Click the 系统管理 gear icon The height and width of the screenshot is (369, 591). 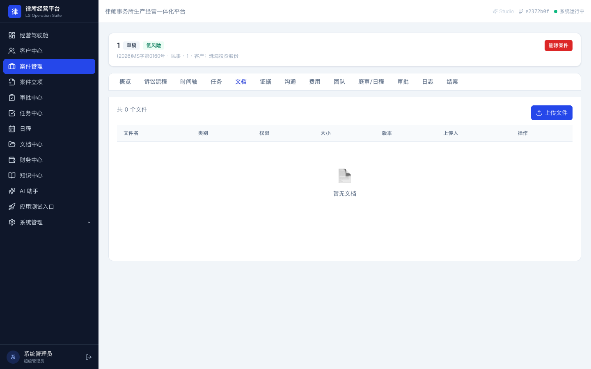[x=12, y=222]
